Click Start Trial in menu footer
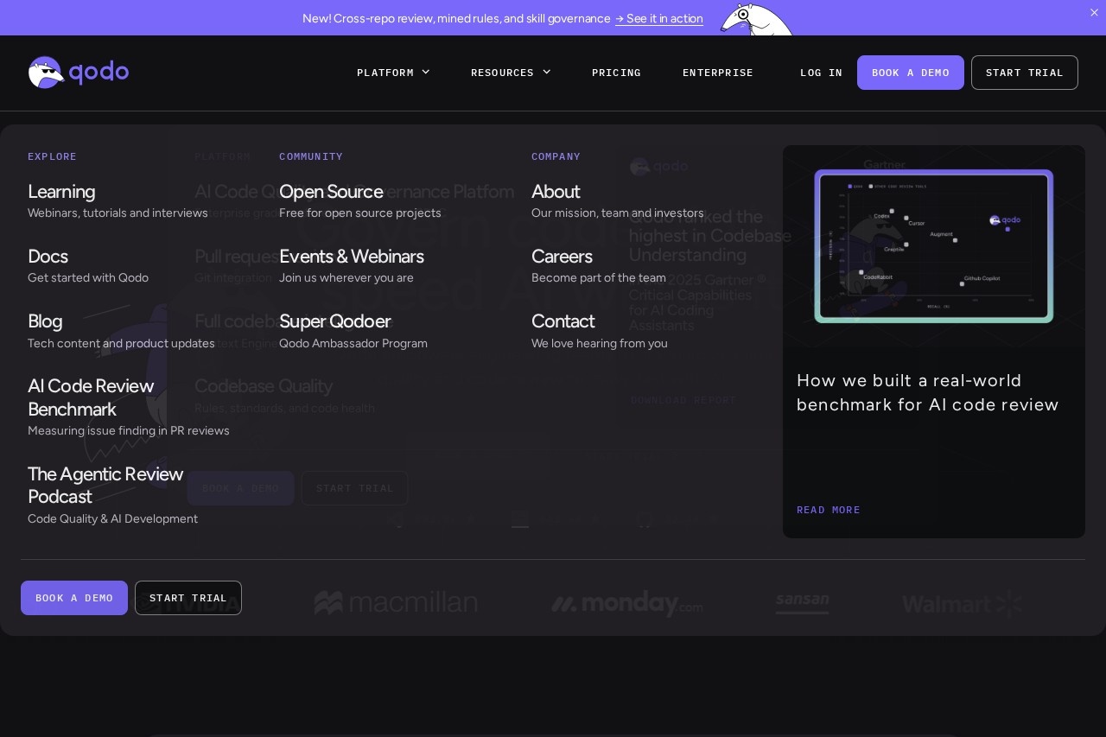 point(188,598)
